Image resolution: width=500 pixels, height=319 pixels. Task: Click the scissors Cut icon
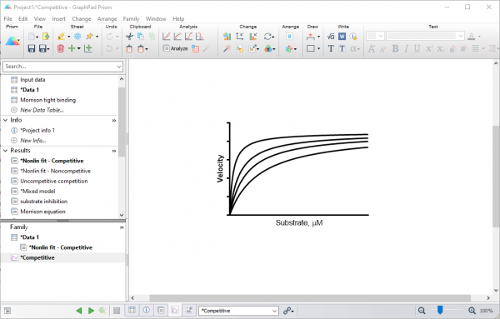(129, 37)
